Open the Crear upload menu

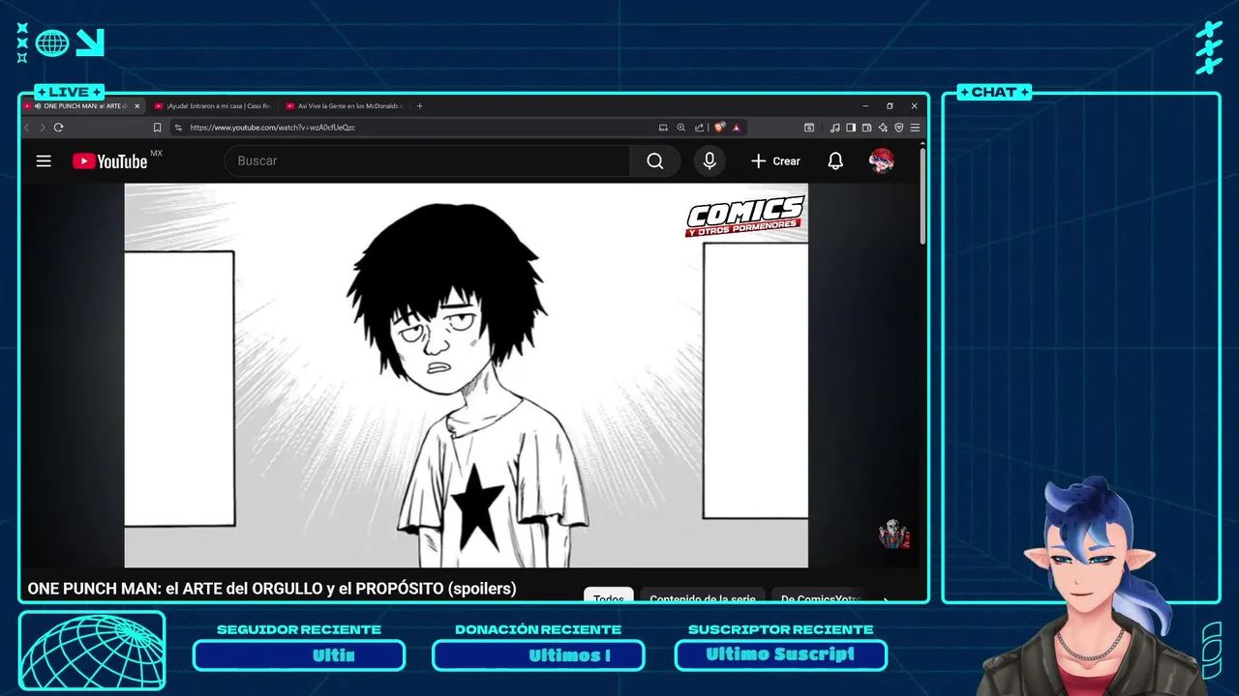coord(776,161)
